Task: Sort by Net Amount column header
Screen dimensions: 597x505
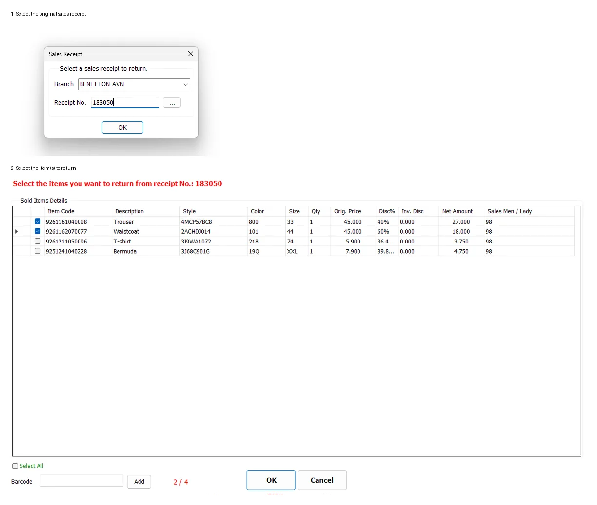Action: (461, 211)
